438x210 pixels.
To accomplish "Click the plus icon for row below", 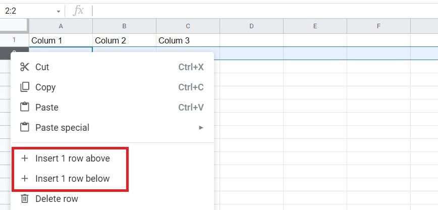I will 24,179.
